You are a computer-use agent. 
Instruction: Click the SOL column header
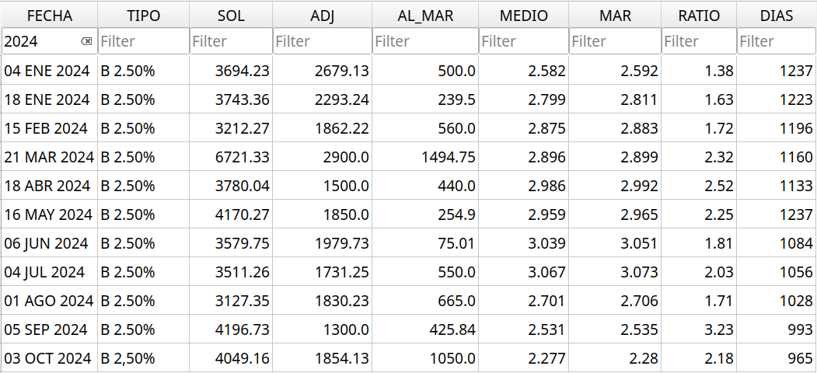pos(231,16)
